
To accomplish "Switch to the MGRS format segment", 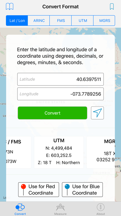I will [x=104, y=20].
